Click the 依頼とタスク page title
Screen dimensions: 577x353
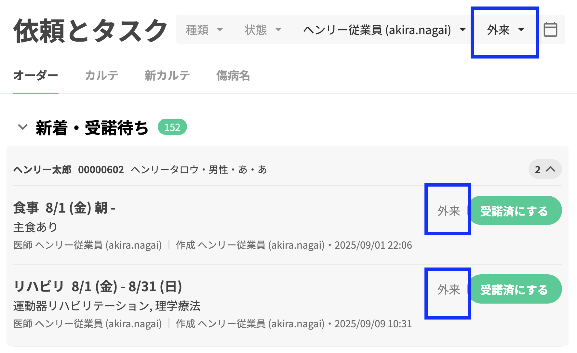[90, 31]
